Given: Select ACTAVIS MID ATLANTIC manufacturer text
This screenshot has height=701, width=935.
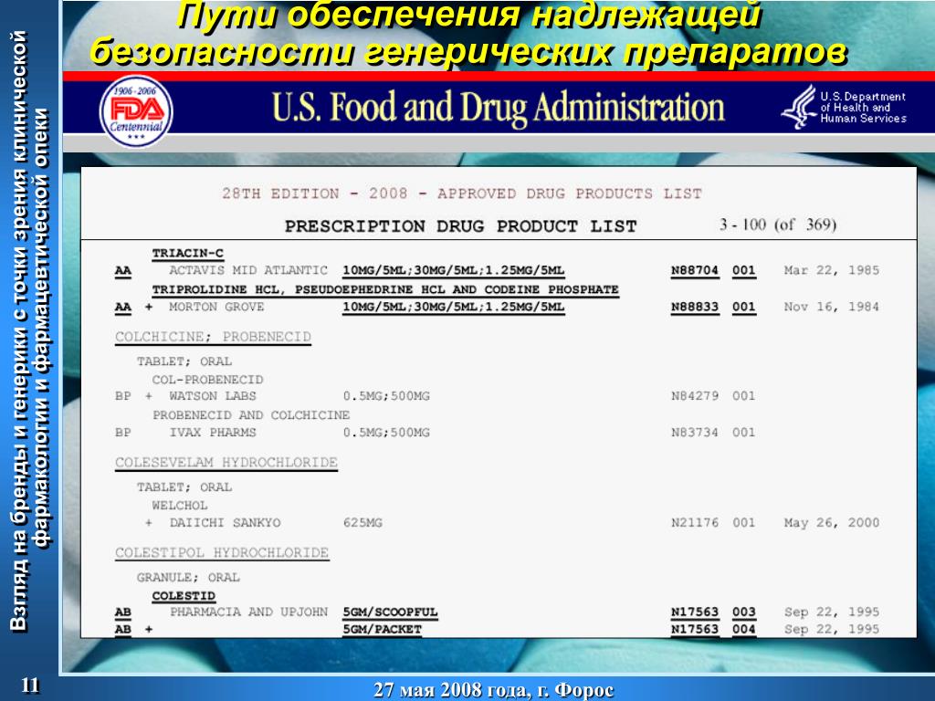Looking at the screenshot, I should [x=248, y=270].
